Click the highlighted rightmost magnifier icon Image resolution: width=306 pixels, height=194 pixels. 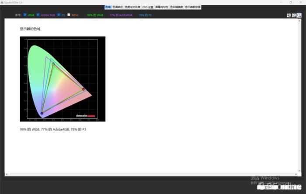(x=299, y=15)
